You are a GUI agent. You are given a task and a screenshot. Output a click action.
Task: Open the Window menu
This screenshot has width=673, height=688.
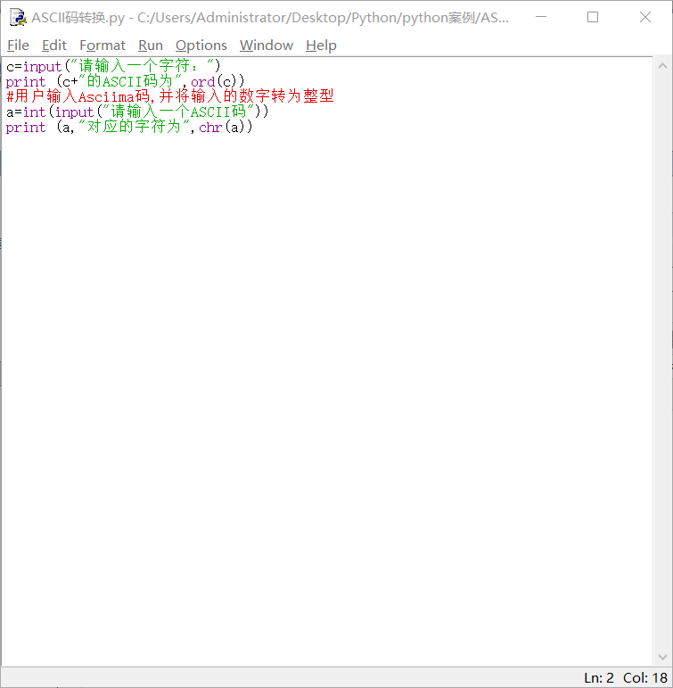pyautogui.click(x=267, y=46)
